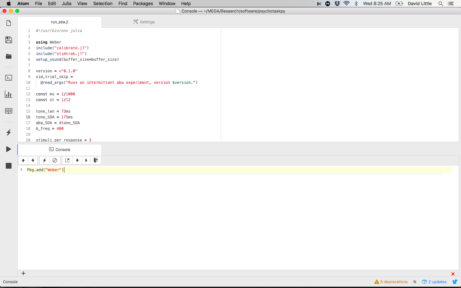This screenshot has width=461, height=288.
Task: Open the folder icon in left sidebar
Action: point(9,56)
